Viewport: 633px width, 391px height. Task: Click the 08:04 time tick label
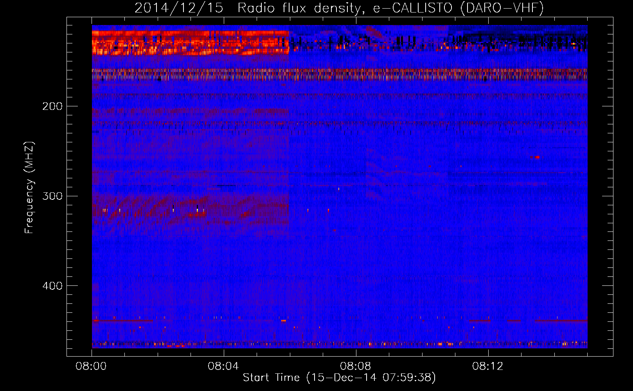click(223, 366)
